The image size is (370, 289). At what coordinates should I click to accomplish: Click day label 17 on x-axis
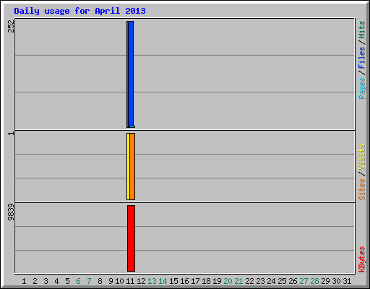[x=195, y=281]
